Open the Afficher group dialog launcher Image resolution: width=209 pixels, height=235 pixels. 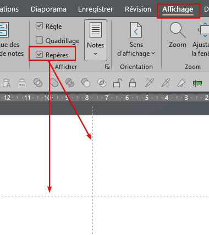tap(107, 67)
